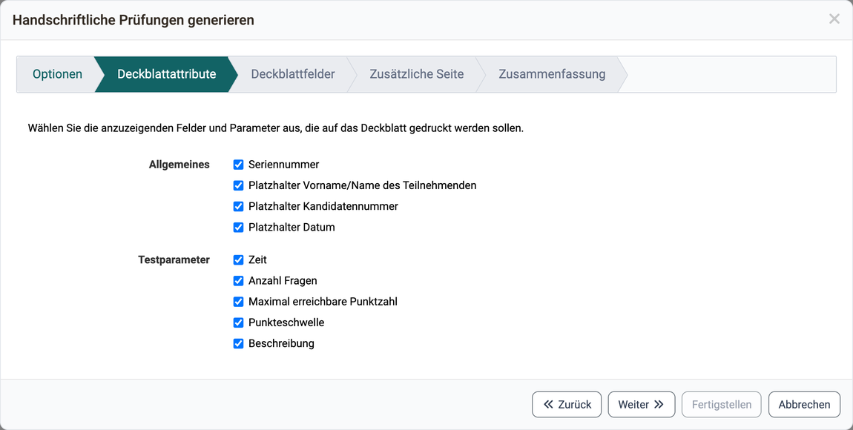
Task: Disable the Punkteschwelle checkbox
Action: (238, 323)
